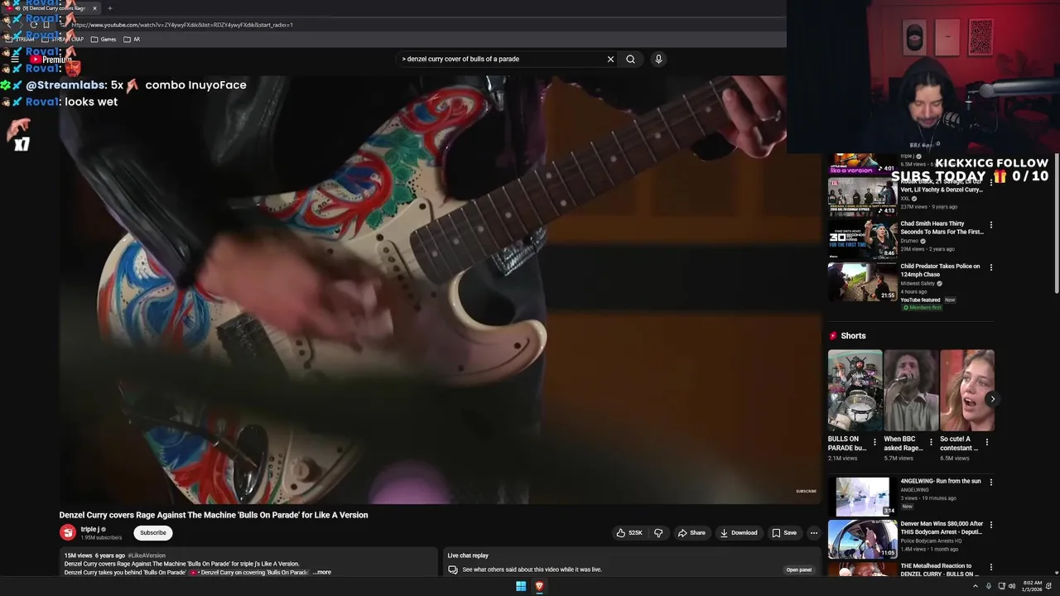Image resolution: width=1060 pixels, height=596 pixels.
Task: Open options for 4NGELWING video
Action: 990,482
